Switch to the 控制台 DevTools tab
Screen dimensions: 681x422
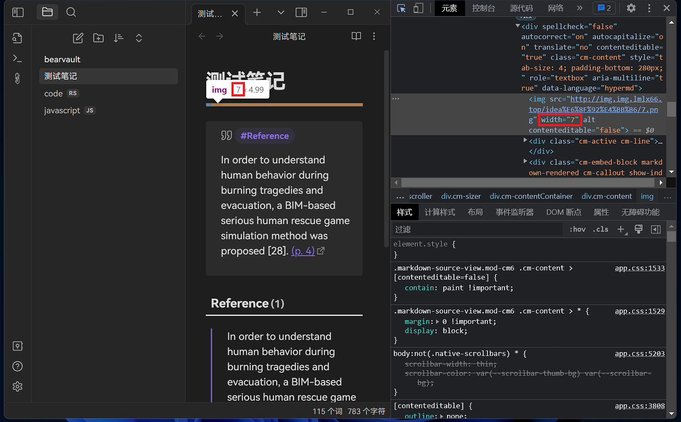point(484,8)
